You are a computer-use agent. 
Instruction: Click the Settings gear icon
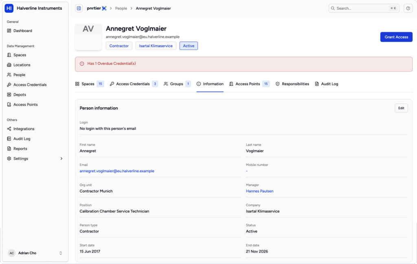tap(9, 159)
